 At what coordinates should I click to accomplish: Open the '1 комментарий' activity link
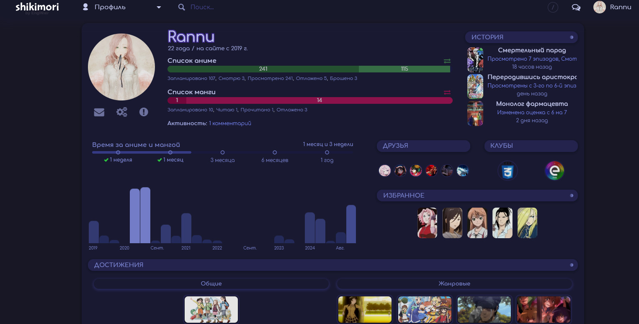click(x=230, y=123)
